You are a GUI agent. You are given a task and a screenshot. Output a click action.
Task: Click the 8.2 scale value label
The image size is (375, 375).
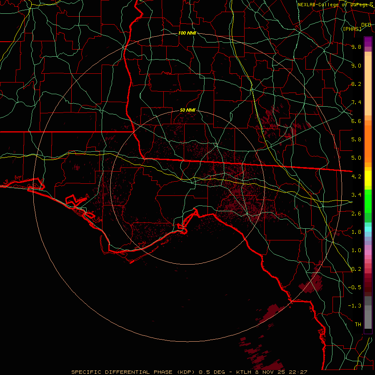click(x=356, y=84)
